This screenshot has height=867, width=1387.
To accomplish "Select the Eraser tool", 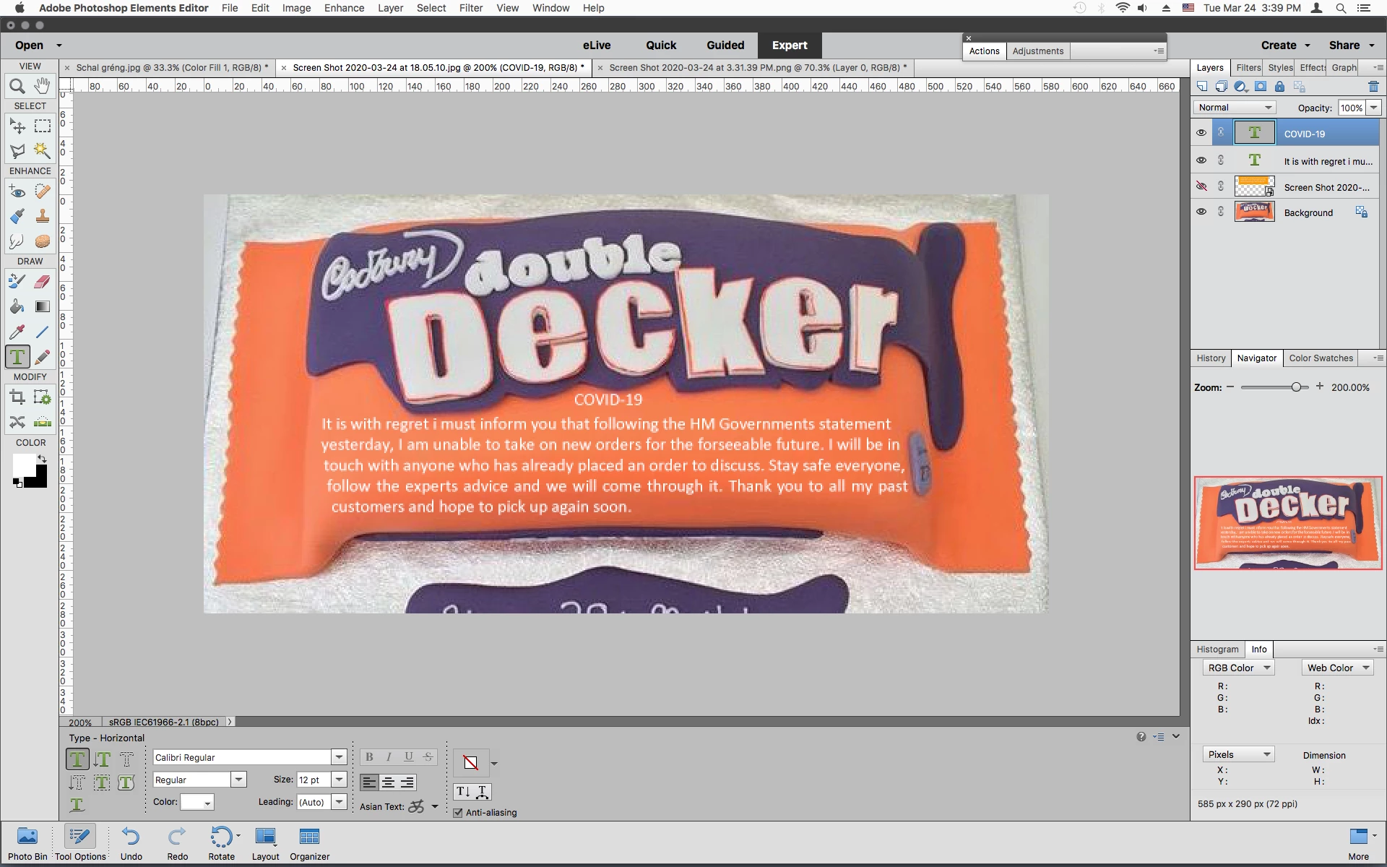I will (x=42, y=281).
